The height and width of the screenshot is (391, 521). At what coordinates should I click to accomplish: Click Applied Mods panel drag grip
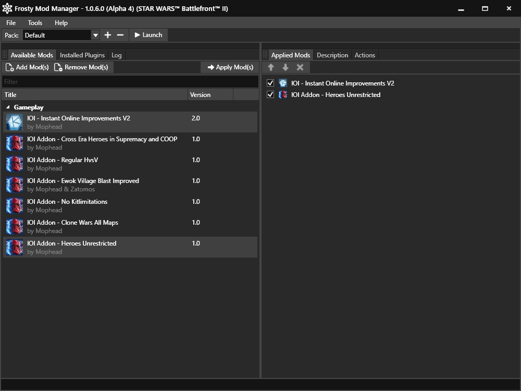pos(265,55)
